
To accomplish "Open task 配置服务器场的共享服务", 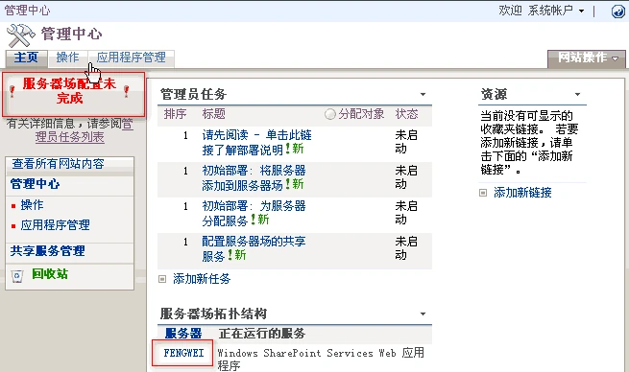I will coord(254,248).
